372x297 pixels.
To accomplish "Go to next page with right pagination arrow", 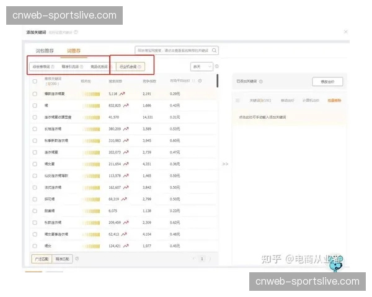I will click(210, 259).
